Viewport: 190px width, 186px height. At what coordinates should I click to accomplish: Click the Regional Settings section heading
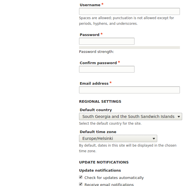click(x=100, y=102)
